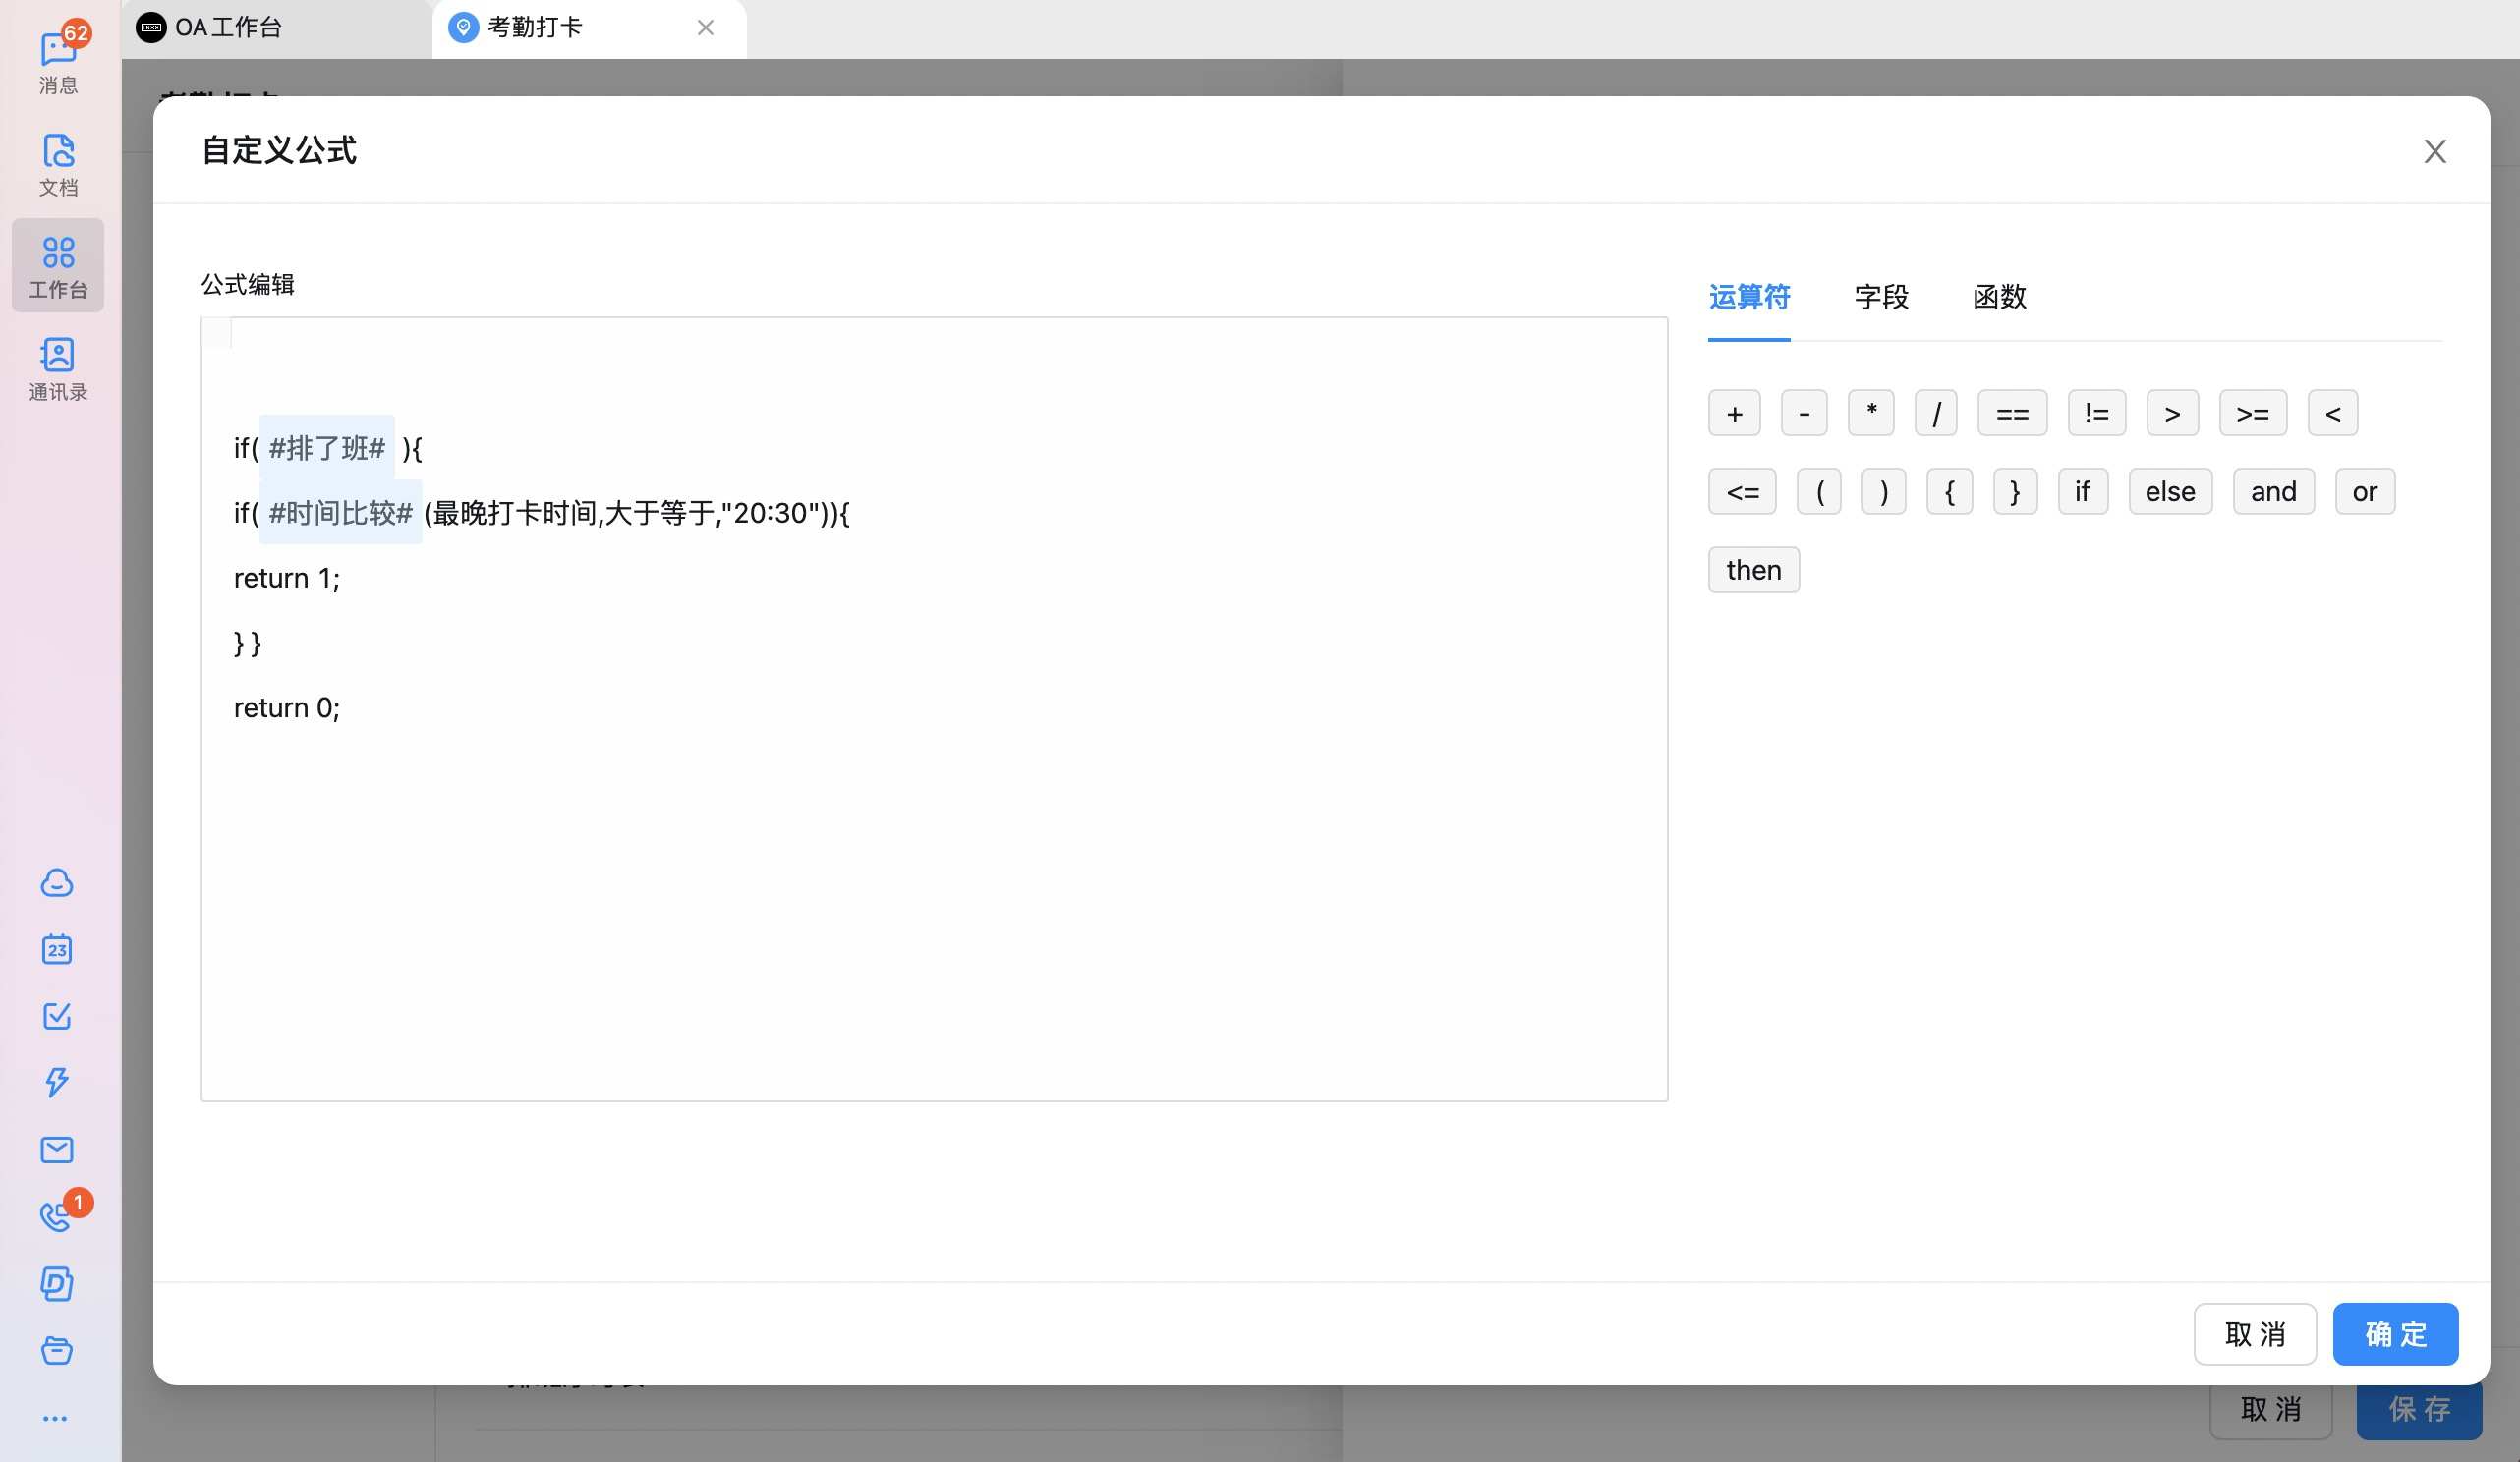Insert the multiply asterisk operator
Screen dimensions: 2520x1462
[1871, 413]
